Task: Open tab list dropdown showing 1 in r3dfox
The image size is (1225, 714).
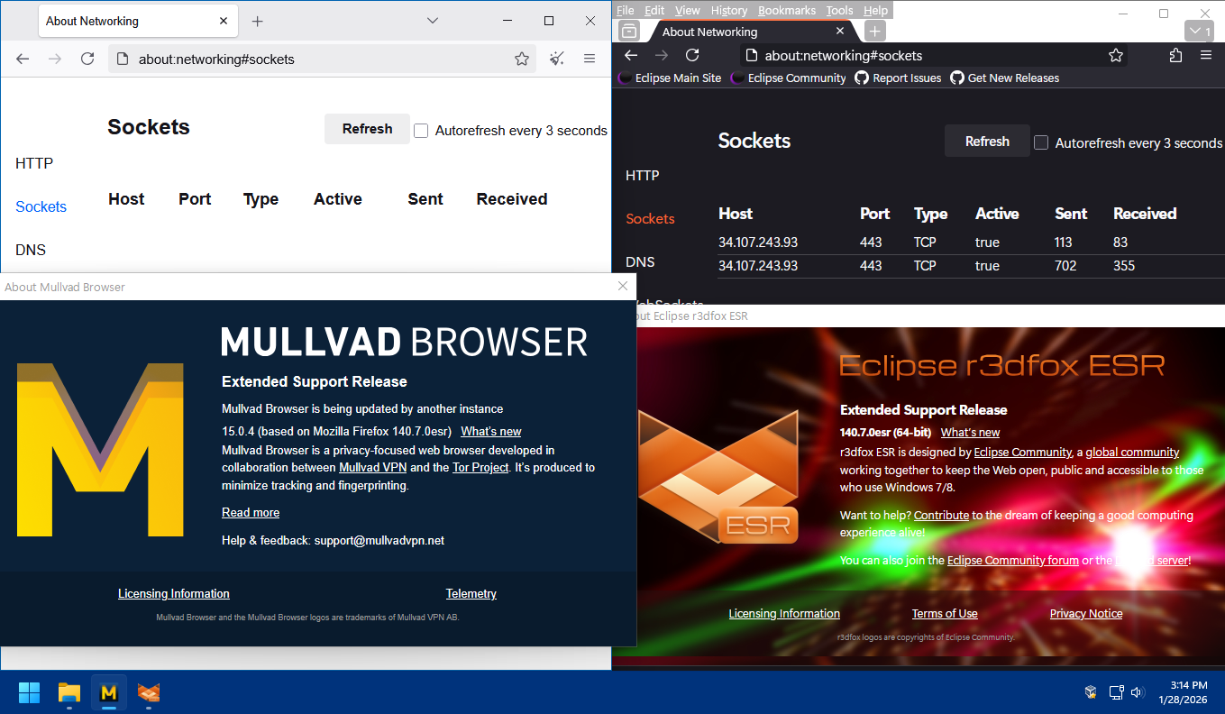Action: pos(1198,32)
